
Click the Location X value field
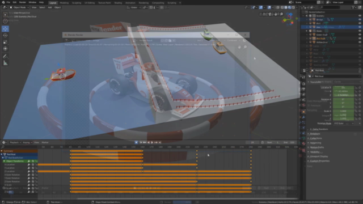tap(343, 88)
